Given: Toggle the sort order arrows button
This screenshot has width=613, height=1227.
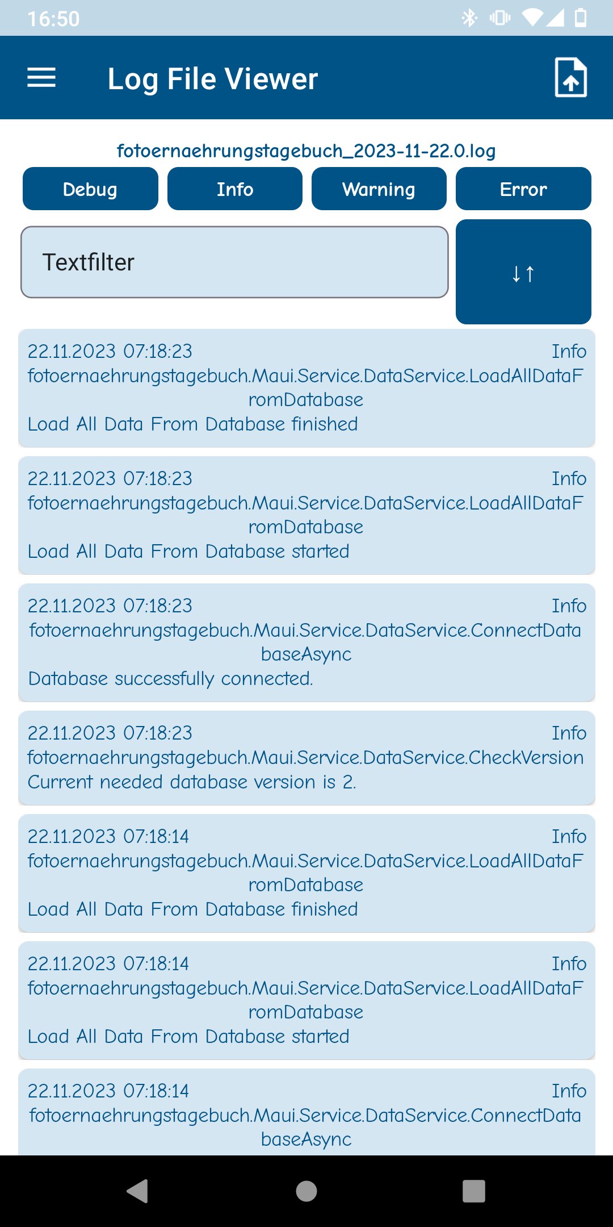Looking at the screenshot, I should point(523,272).
